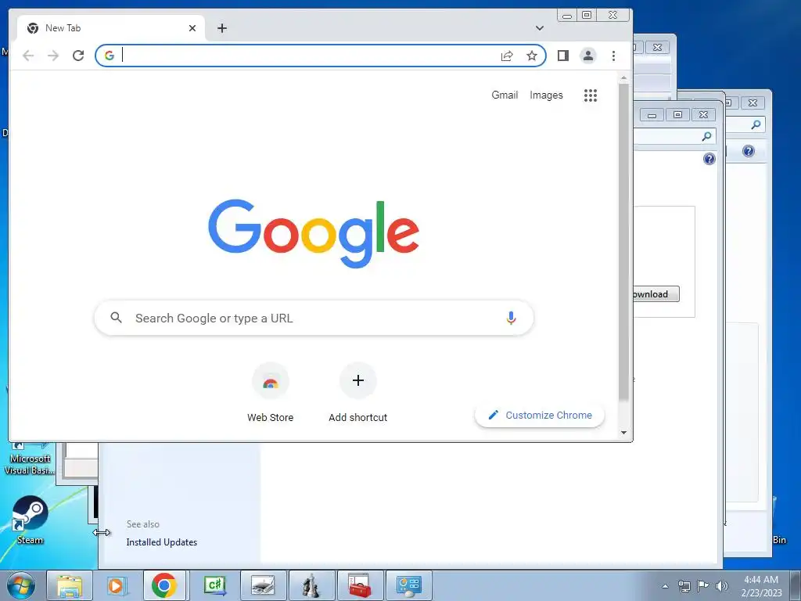Open Chrome three-dot menu

click(613, 56)
